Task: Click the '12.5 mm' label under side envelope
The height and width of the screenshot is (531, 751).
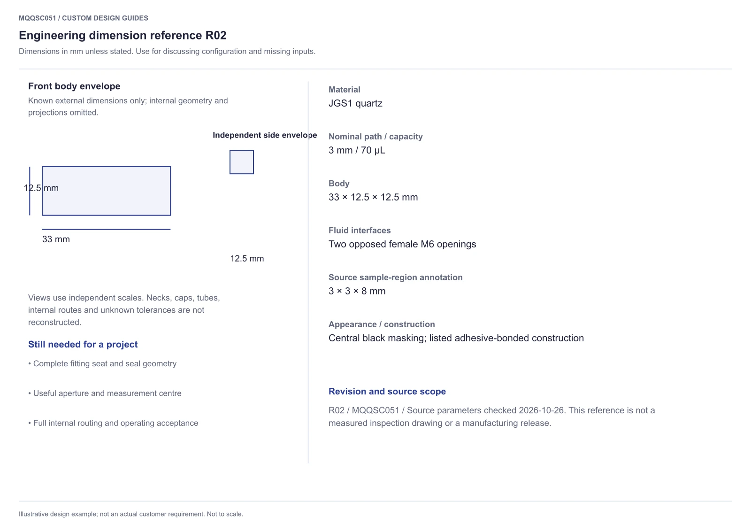Action: (x=247, y=258)
